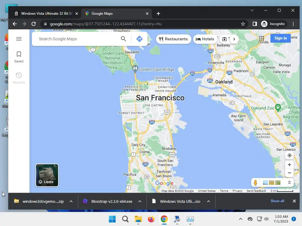Viewport: 302px width, 226px height.
Task: Open the Windows Start menu
Action: [112, 219]
